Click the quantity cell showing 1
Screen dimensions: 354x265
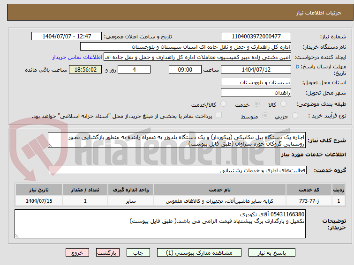coord(85,201)
